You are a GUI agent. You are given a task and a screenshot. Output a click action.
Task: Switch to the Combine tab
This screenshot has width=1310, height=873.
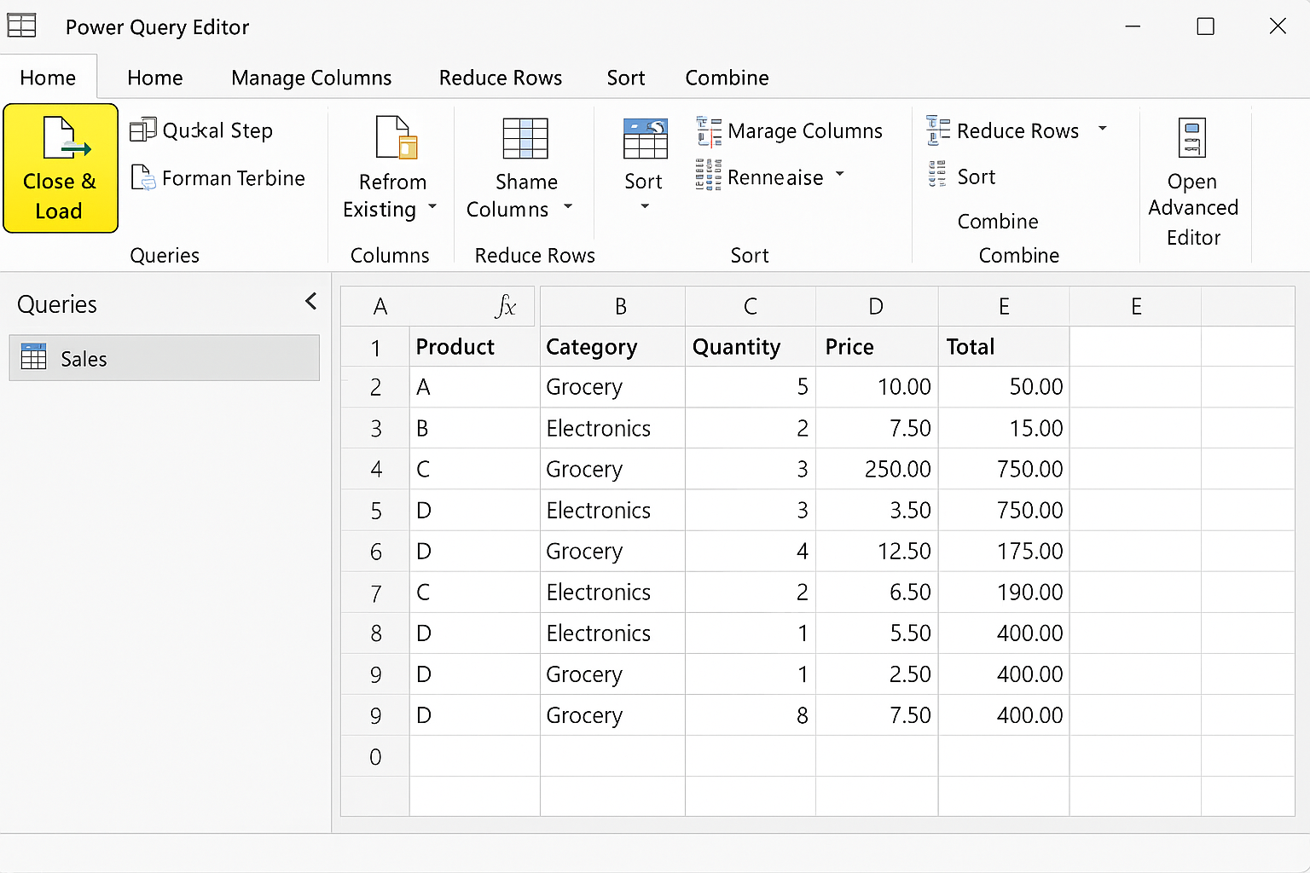coord(727,78)
